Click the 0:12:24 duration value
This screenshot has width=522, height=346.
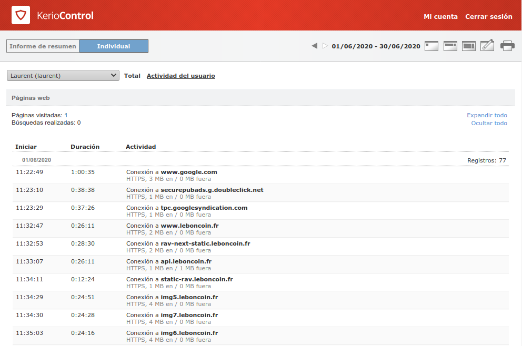pos(83,279)
